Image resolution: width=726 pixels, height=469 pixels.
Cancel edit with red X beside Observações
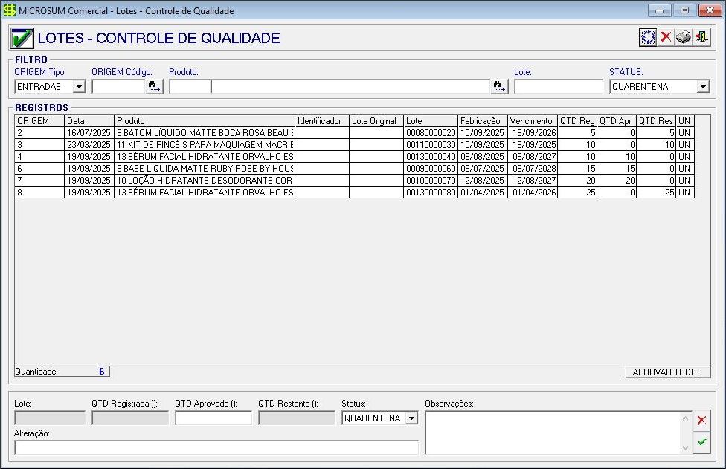pyautogui.click(x=701, y=421)
